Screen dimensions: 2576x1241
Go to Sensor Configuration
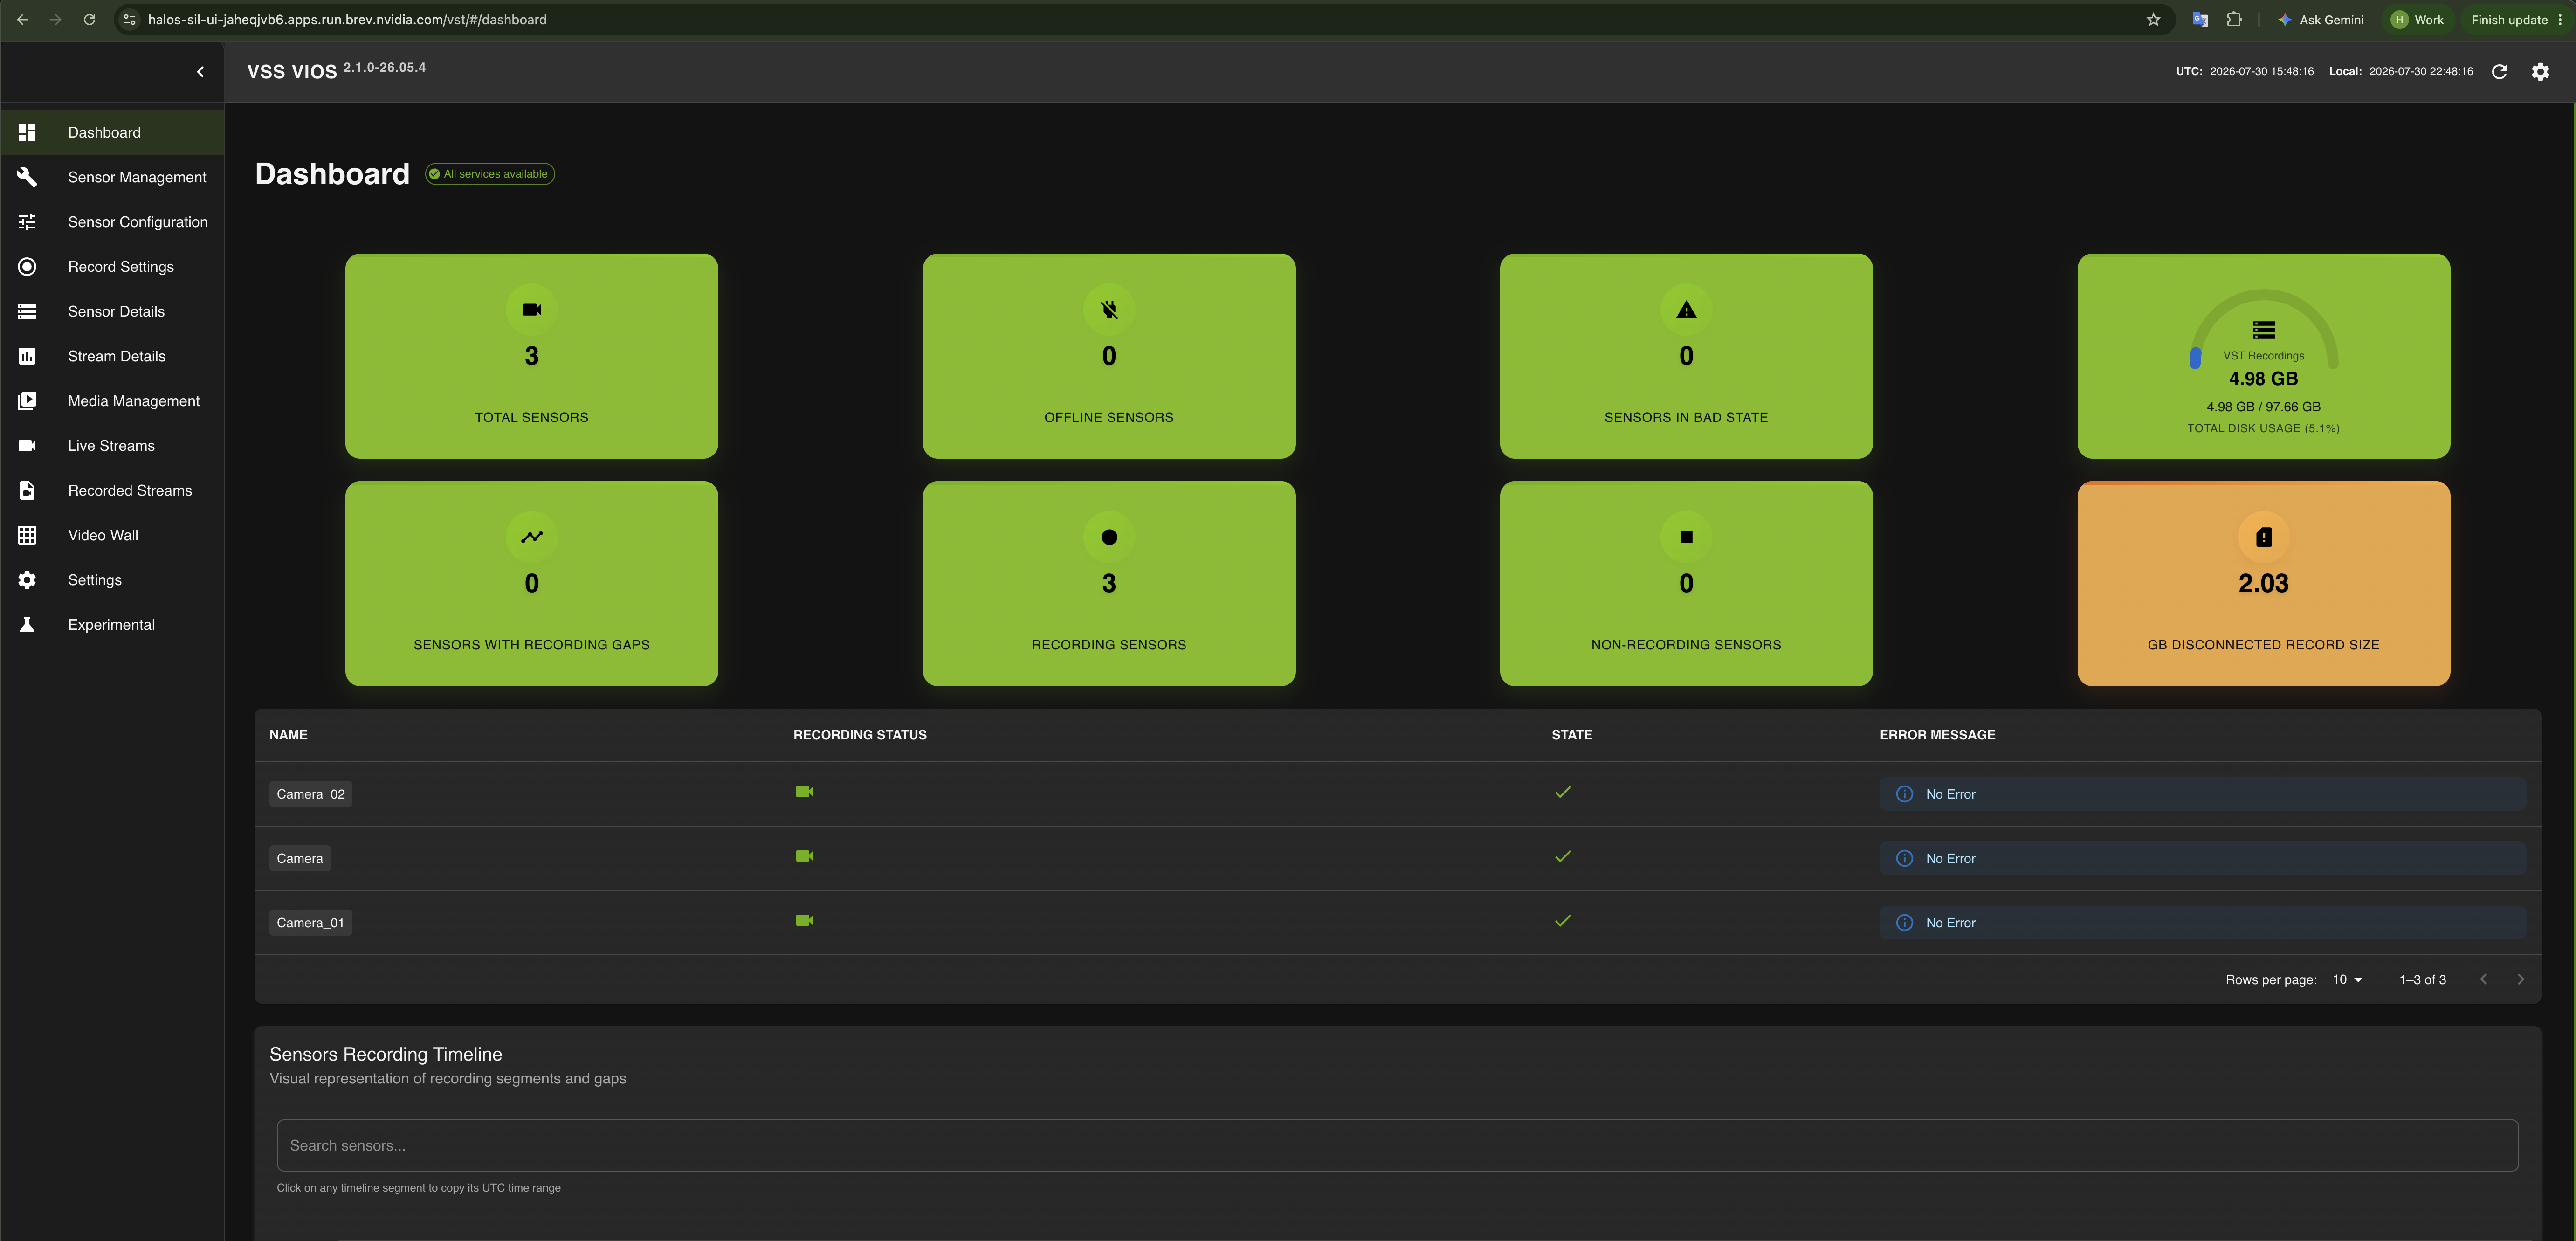pos(112,222)
